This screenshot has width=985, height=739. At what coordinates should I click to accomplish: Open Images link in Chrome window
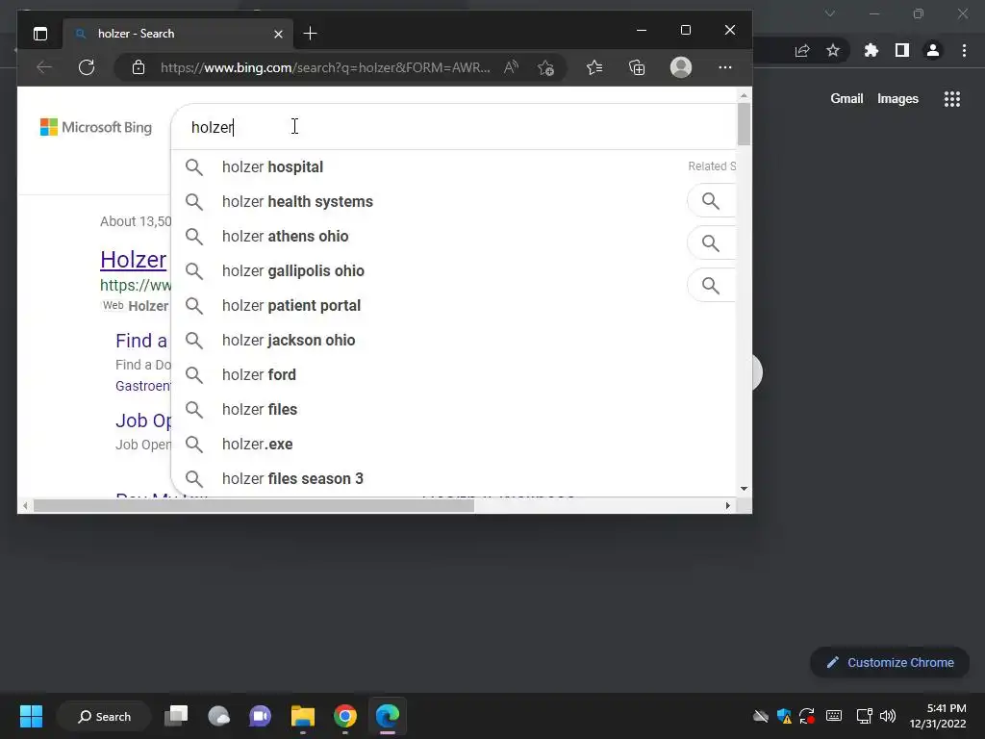pos(897,99)
